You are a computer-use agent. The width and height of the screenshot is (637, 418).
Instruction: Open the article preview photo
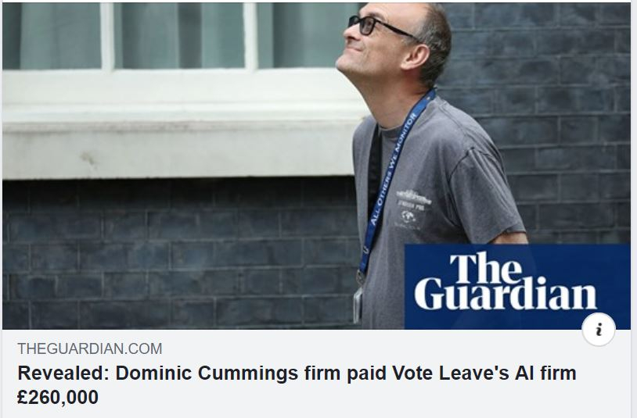[x=316, y=166]
